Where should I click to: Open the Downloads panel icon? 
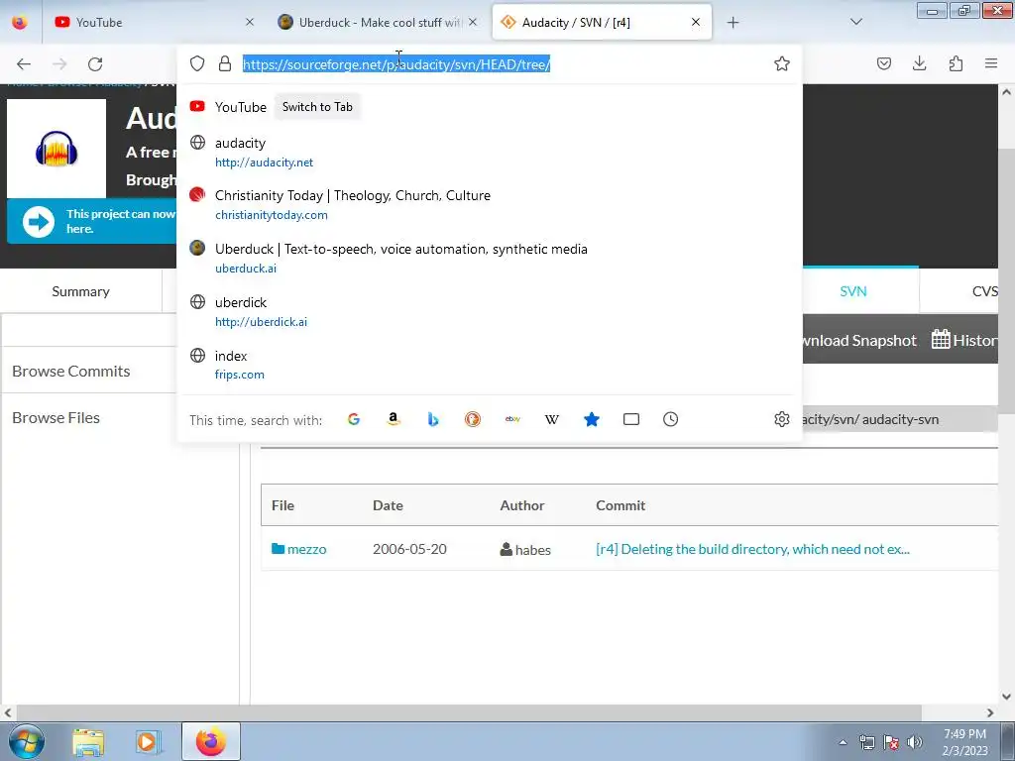coord(919,63)
